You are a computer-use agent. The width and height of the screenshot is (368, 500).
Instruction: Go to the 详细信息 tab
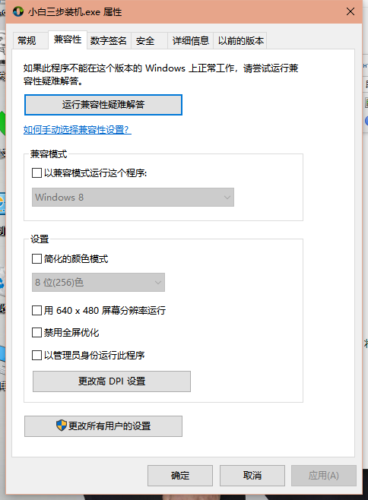click(x=191, y=40)
